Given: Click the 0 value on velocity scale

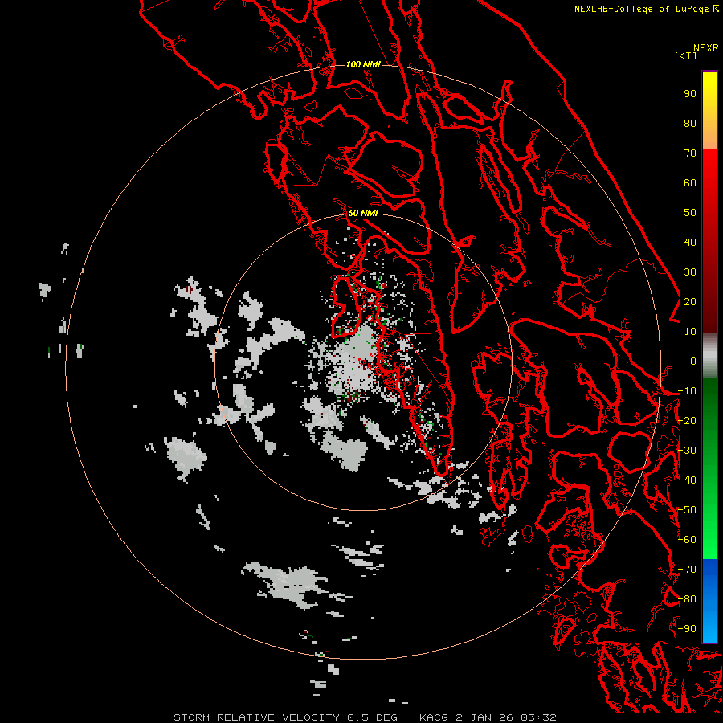Looking at the screenshot, I should coord(693,361).
